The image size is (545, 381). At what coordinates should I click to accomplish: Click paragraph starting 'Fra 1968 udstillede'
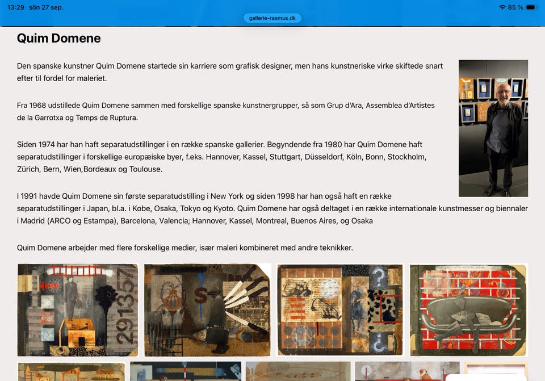pos(225,111)
